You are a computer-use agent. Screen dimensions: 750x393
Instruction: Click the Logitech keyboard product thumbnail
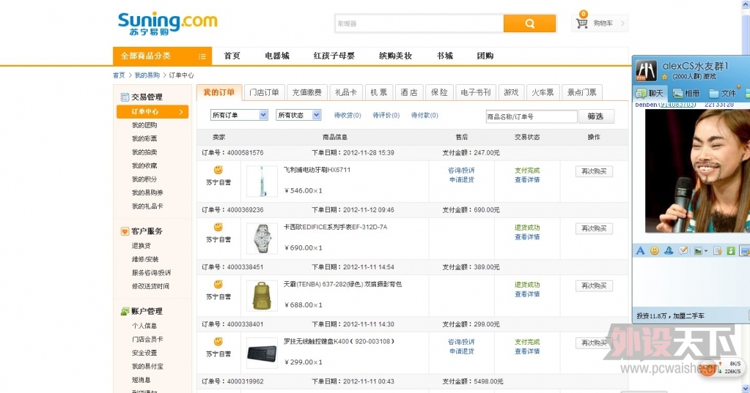pyautogui.click(x=262, y=353)
